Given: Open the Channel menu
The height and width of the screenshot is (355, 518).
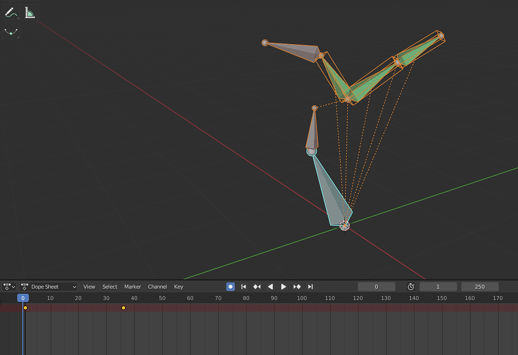Looking at the screenshot, I should click(x=157, y=286).
